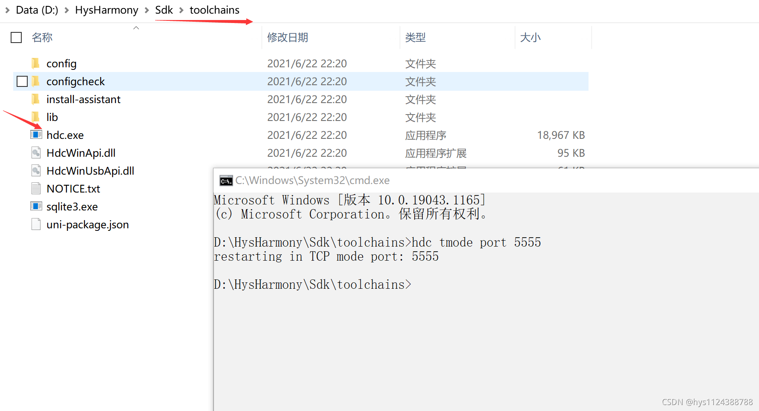759x411 pixels.
Task: Select the hdc.exe file name
Action: pos(65,135)
